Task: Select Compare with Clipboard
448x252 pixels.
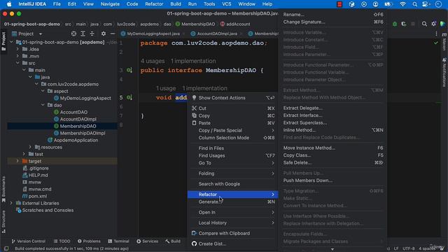Action: (x=233, y=233)
